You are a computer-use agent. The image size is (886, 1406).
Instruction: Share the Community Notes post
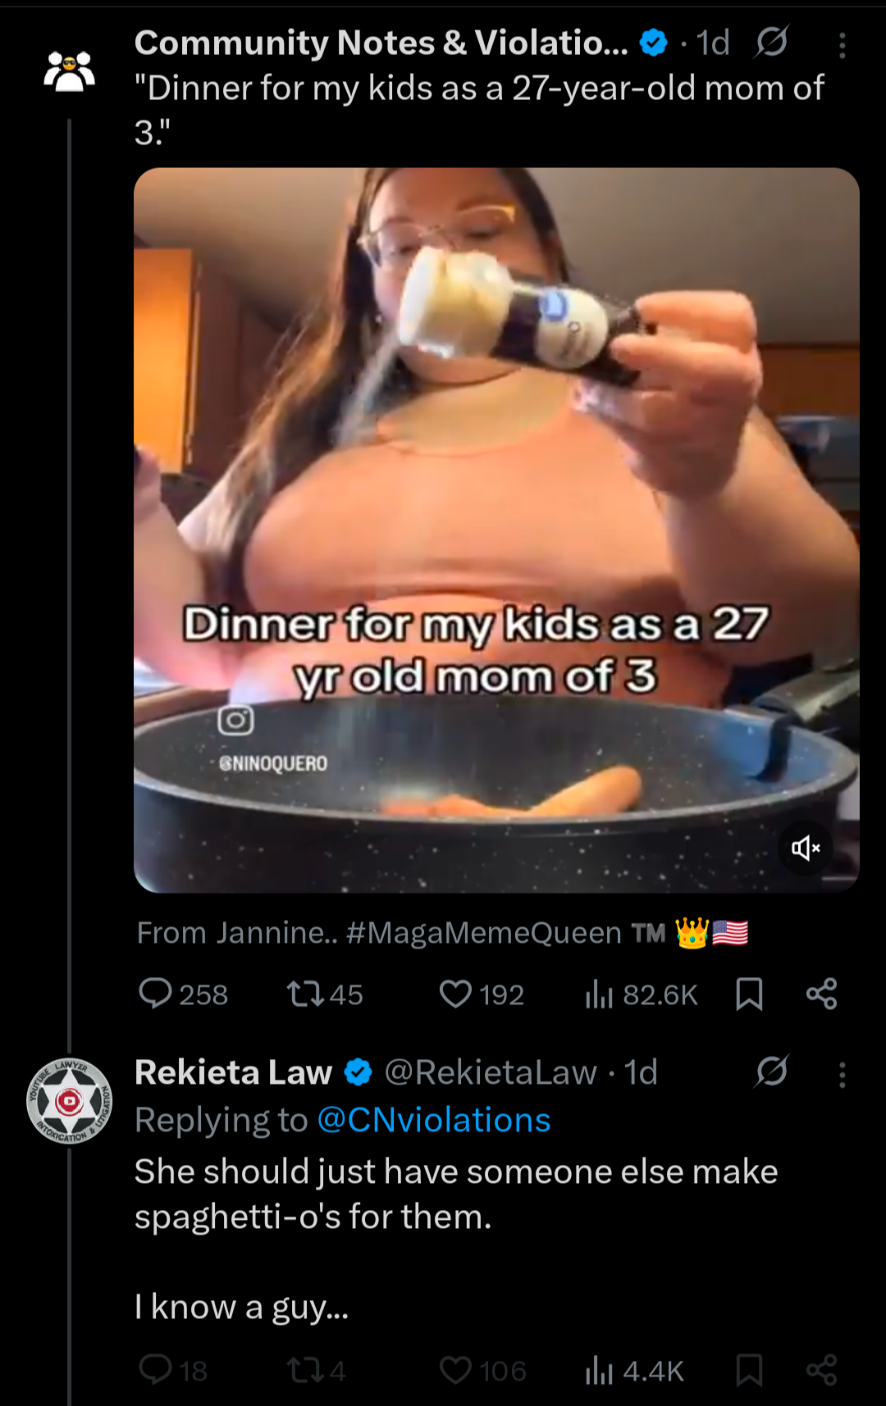click(x=821, y=994)
